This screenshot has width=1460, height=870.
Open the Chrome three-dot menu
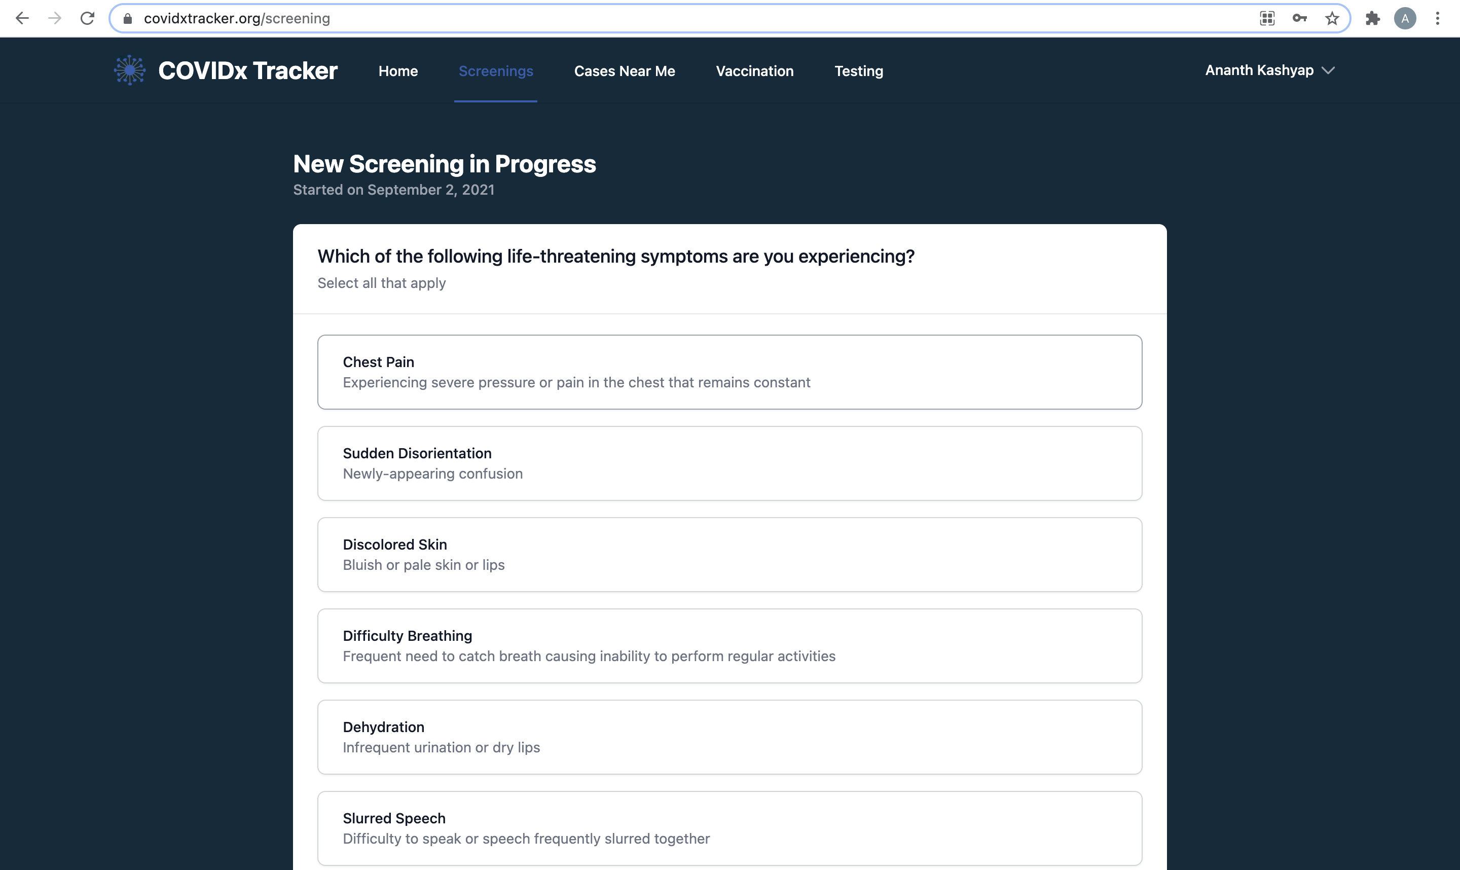point(1437,18)
